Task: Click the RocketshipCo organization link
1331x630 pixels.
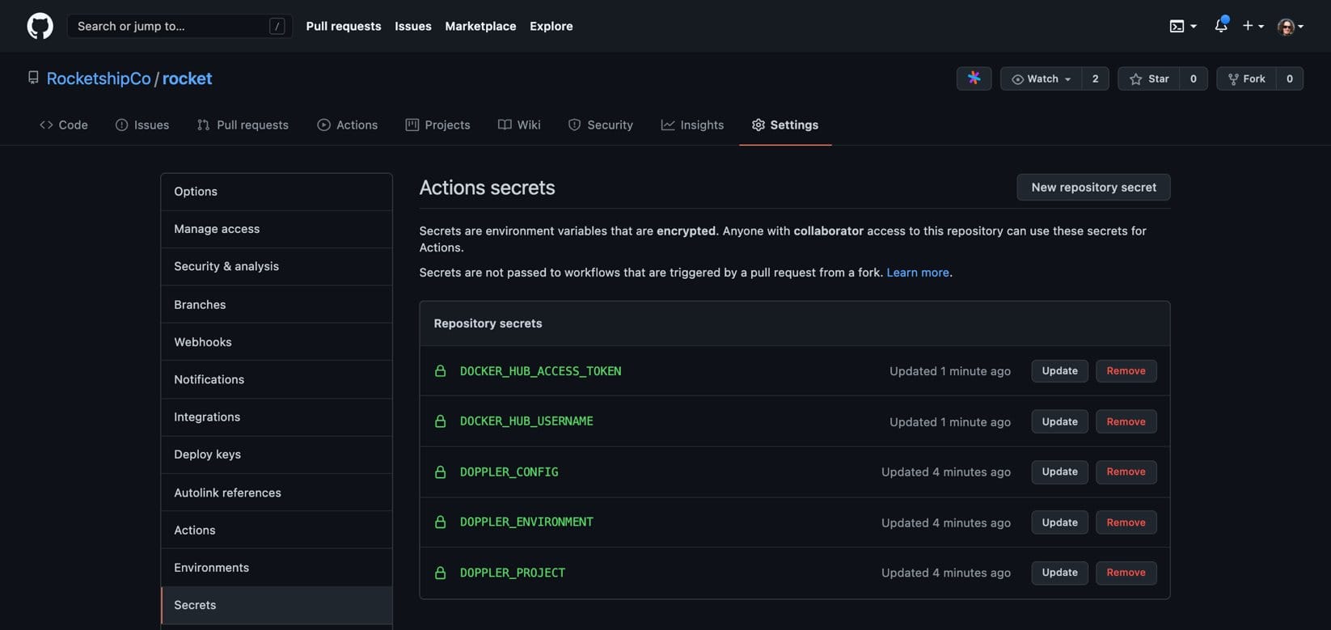Action: (x=99, y=78)
